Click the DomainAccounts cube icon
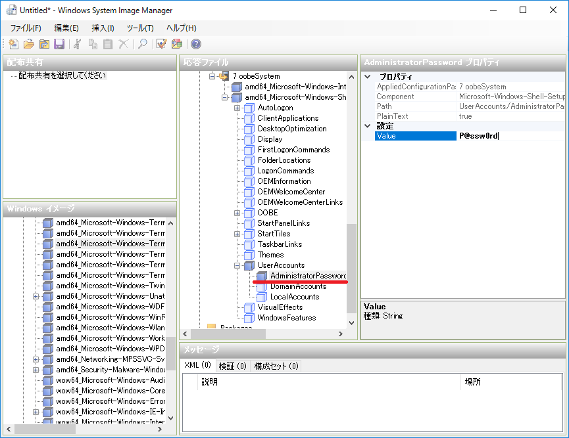 (262, 286)
